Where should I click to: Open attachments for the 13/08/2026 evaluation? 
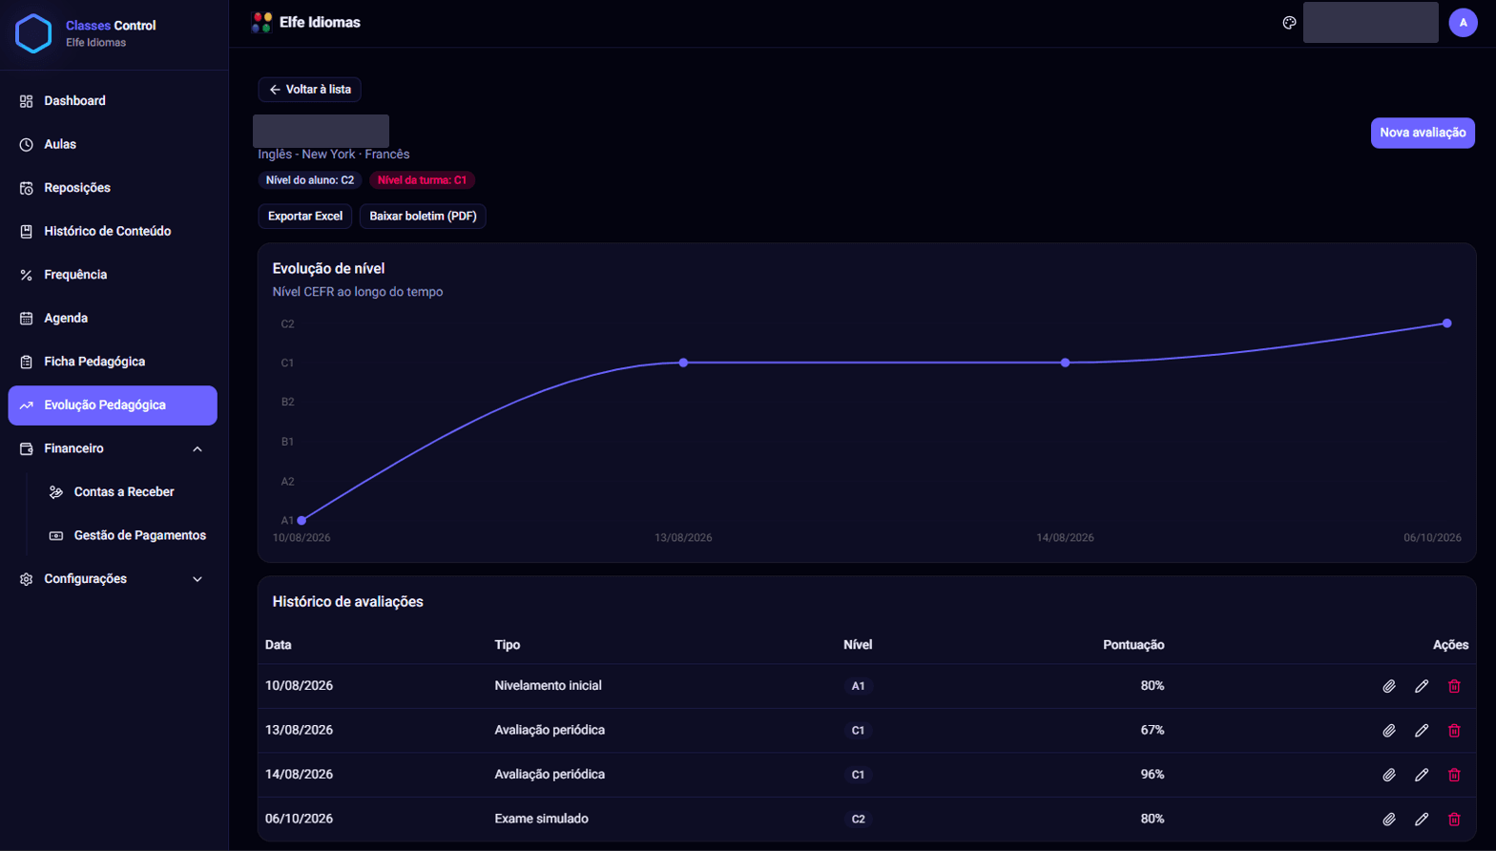1389,731
